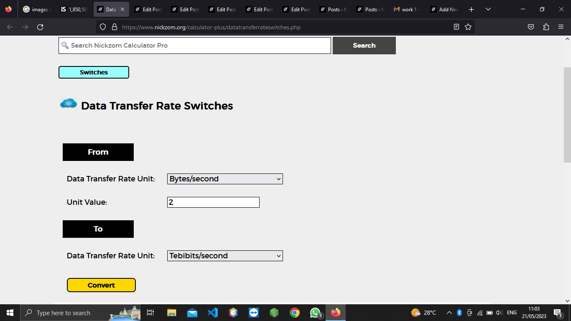
Task: Open the notification center icon
Action: point(558,313)
